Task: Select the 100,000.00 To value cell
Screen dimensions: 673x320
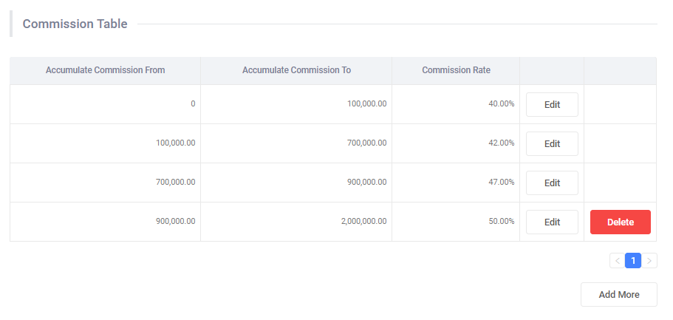Action: click(366, 104)
